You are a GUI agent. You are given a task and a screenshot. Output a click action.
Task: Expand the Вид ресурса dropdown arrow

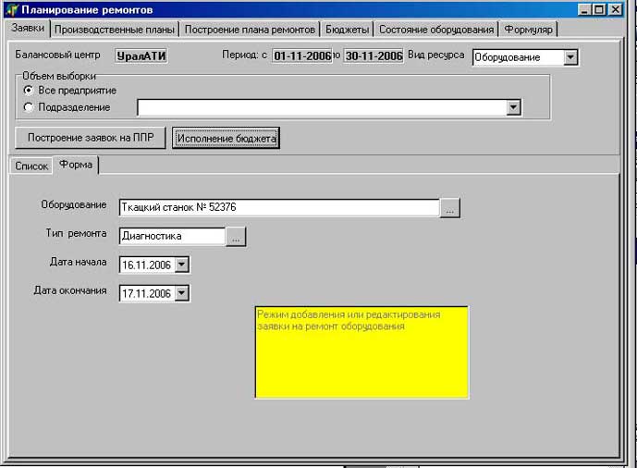(x=570, y=57)
